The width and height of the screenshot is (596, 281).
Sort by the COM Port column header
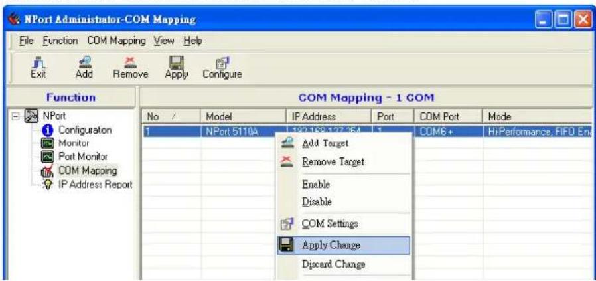pyautogui.click(x=448, y=117)
